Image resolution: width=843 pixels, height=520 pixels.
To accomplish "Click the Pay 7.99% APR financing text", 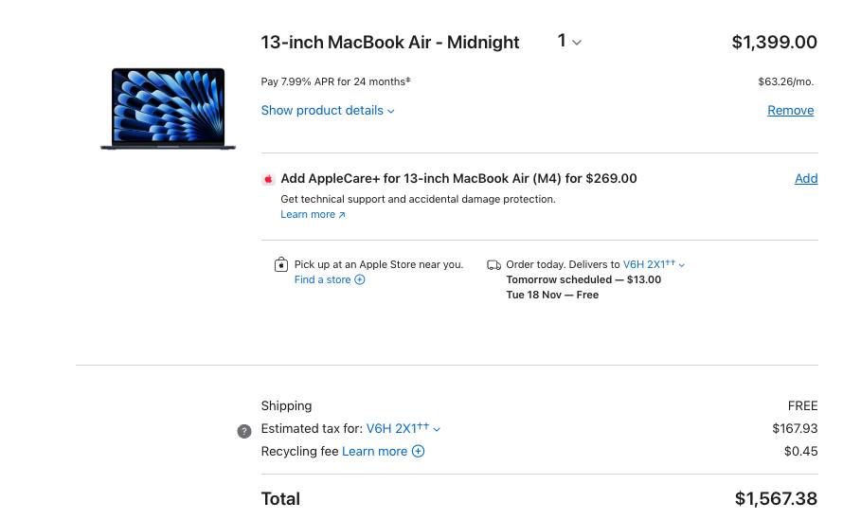I will 335,81.
